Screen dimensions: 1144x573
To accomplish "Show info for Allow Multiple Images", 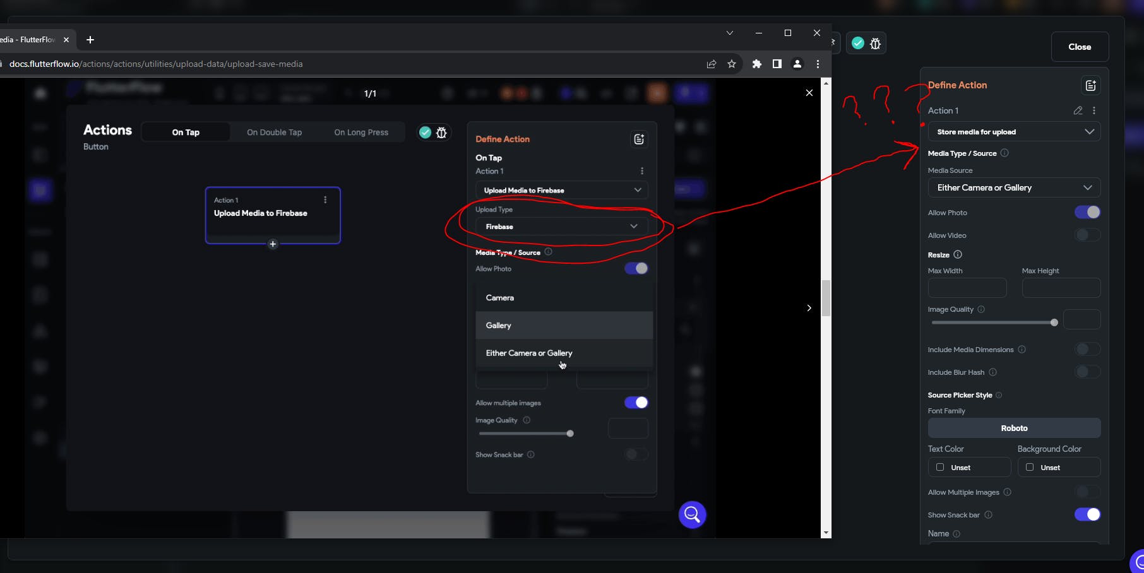I will [1008, 492].
